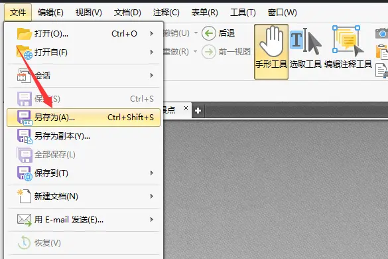388x259 pixels.
Task: Select the 编辑注释工具 tool
Action: pyautogui.click(x=348, y=47)
